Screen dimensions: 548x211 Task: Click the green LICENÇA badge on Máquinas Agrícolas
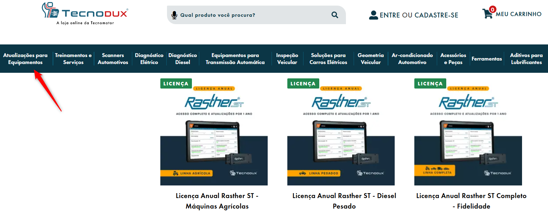(x=176, y=84)
